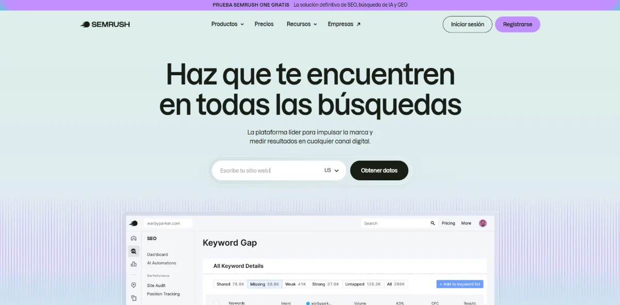Open Site Audit in the SEO sidebar
This screenshot has width=620, height=305.
tap(156, 285)
